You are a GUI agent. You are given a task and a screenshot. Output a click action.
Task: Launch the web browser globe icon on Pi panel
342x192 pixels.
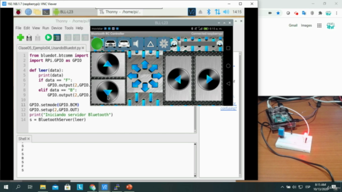[28, 12]
